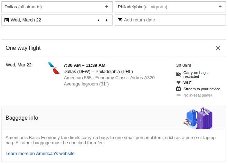The image size is (228, 164).
Task: Click the carry-on bags restricted icon
Action: 179,74
